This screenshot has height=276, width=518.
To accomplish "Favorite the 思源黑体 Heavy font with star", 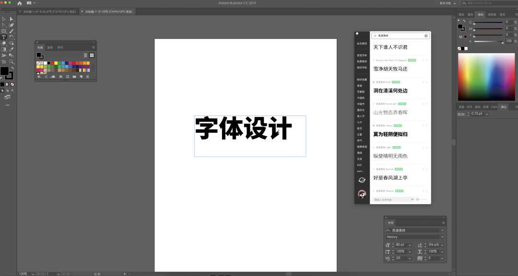I will tap(426, 126).
